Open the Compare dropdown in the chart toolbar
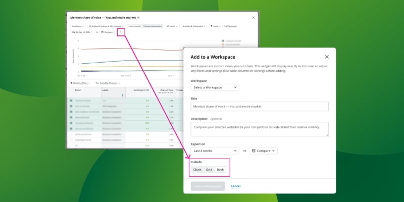404x202 pixels. pyautogui.click(x=108, y=32)
